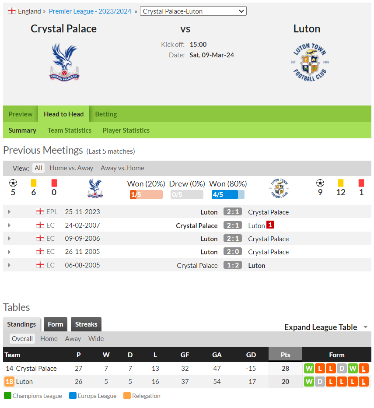Switch view to Away vs. Home
Screen dimensions: 374x408
point(122,168)
